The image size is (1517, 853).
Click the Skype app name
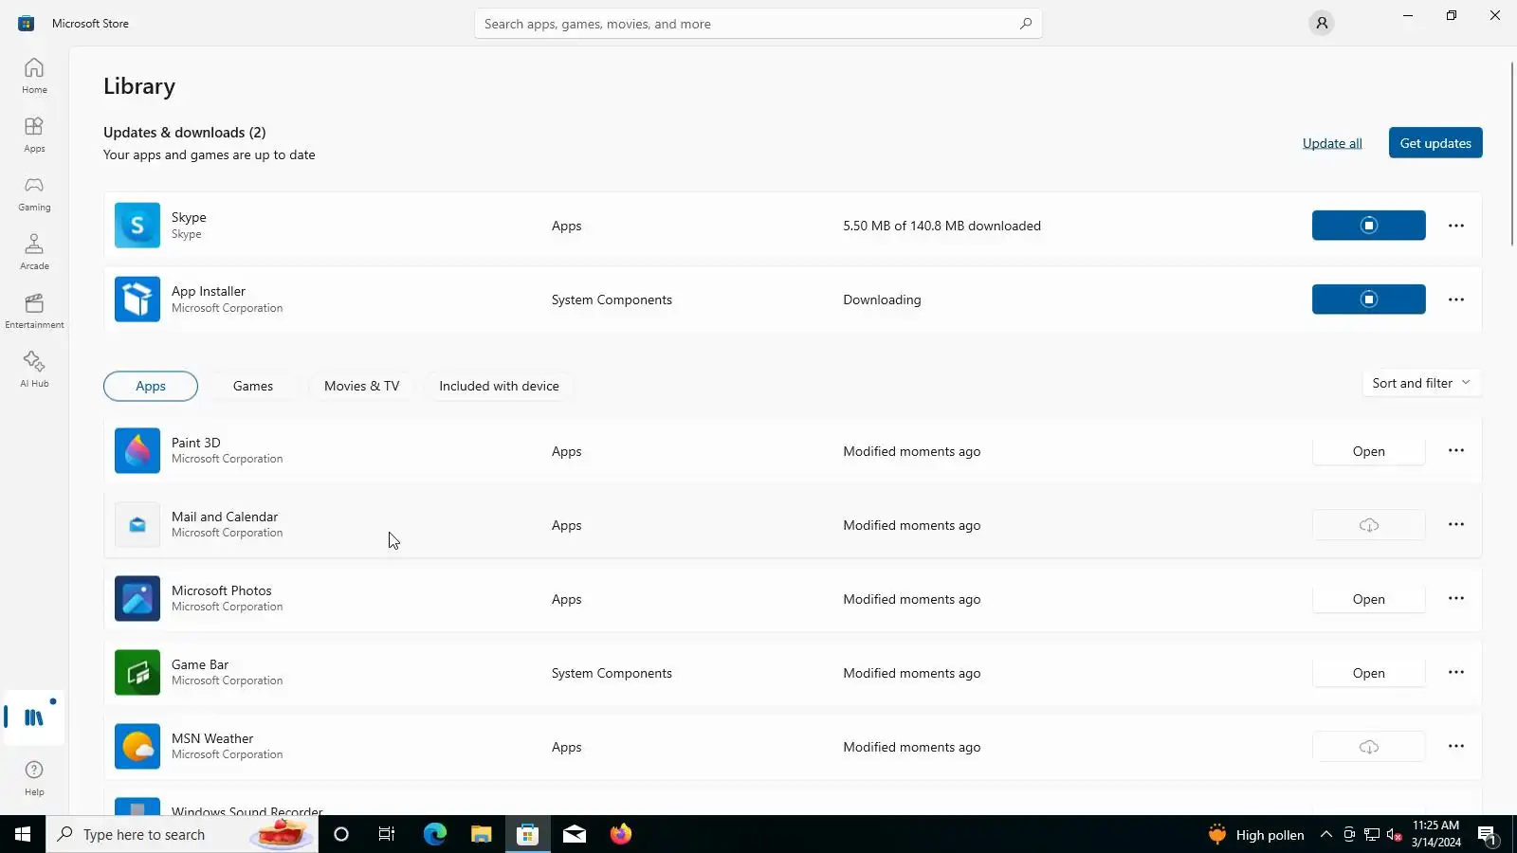189,217
